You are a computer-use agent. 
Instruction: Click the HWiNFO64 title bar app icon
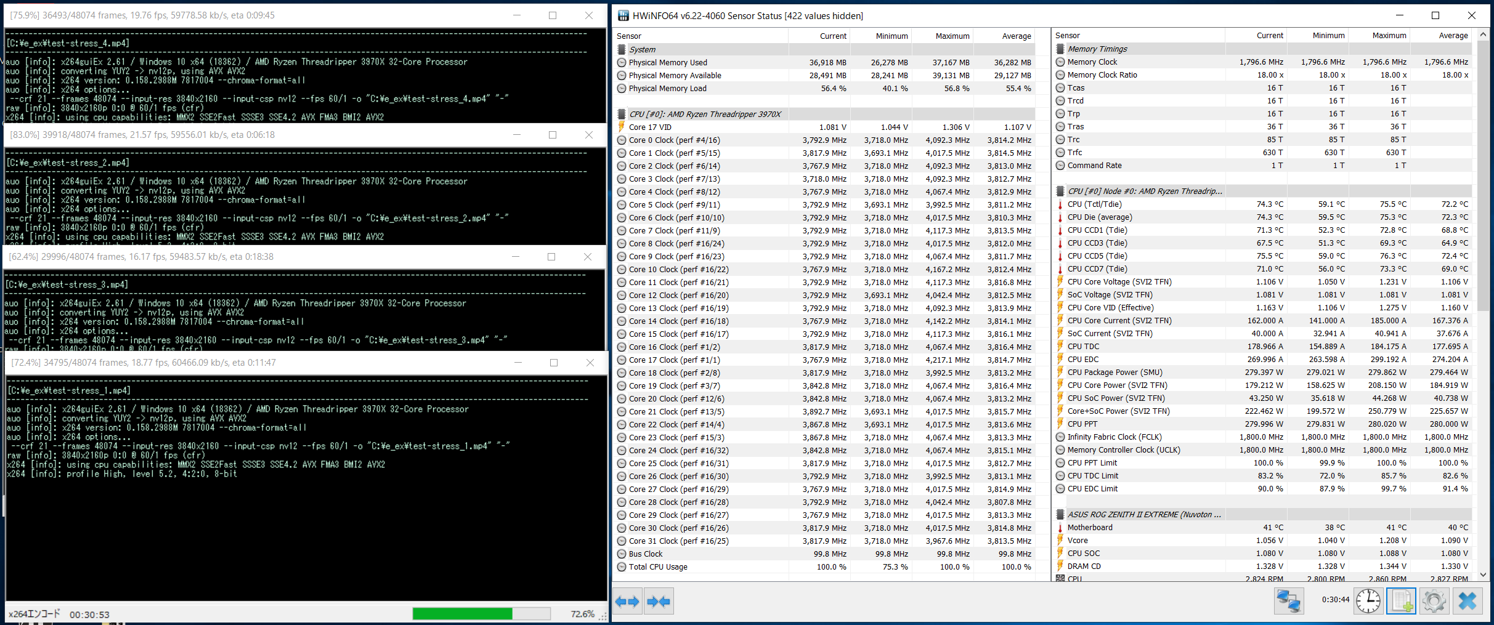tap(623, 15)
